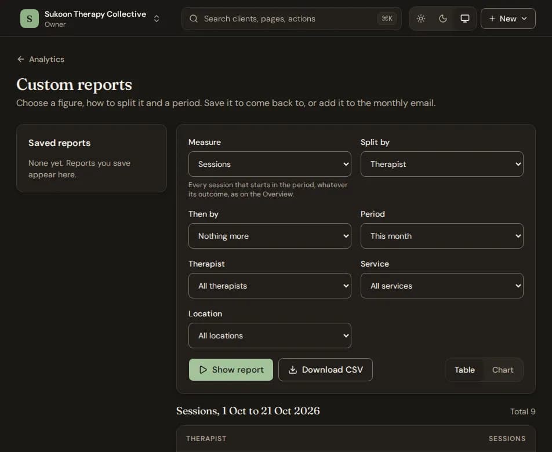
Task: Click the Total 9 summary text
Action: 523,411
